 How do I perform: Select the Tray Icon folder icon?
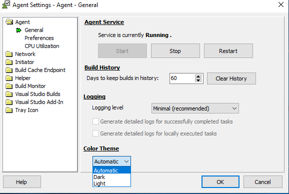click(x=9, y=110)
